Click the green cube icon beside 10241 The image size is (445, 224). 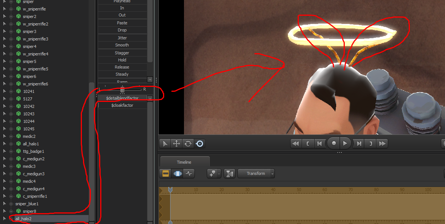(18, 91)
